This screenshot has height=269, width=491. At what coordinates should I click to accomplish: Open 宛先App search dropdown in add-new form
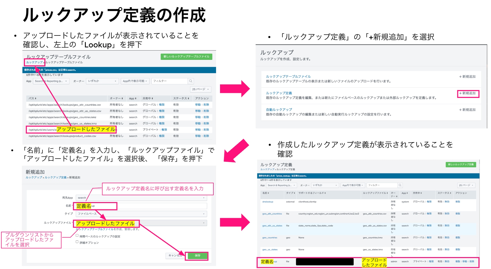point(141,198)
